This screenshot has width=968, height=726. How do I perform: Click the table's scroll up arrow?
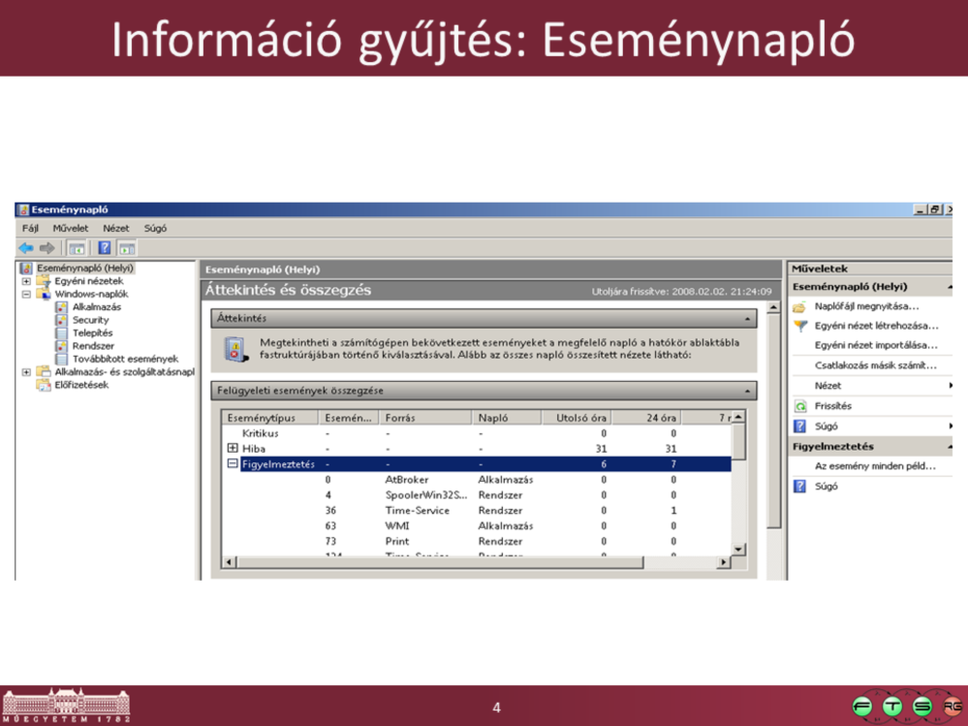point(738,418)
